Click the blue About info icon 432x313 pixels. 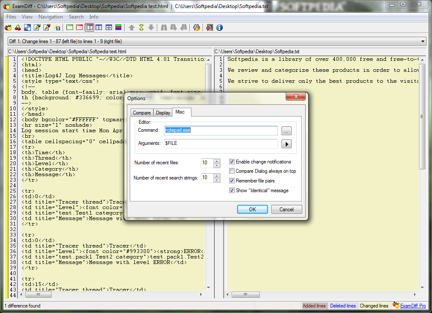tap(219, 27)
